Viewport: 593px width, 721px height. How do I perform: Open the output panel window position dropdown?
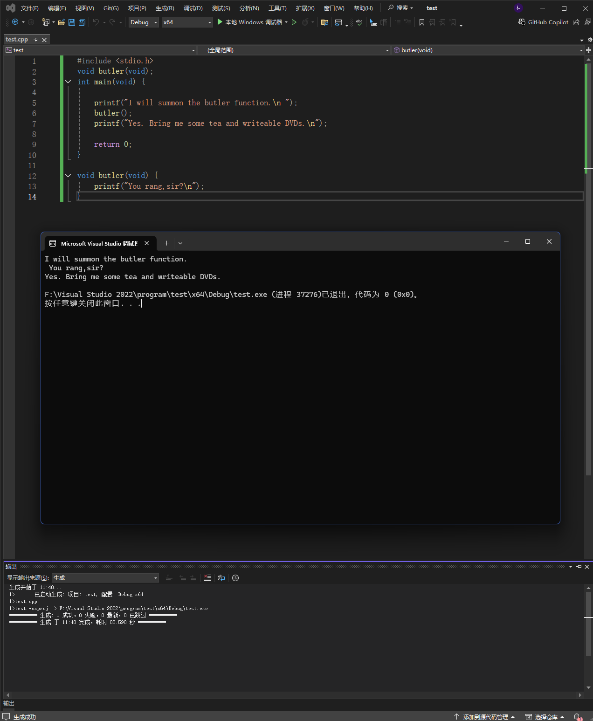(571, 566)
